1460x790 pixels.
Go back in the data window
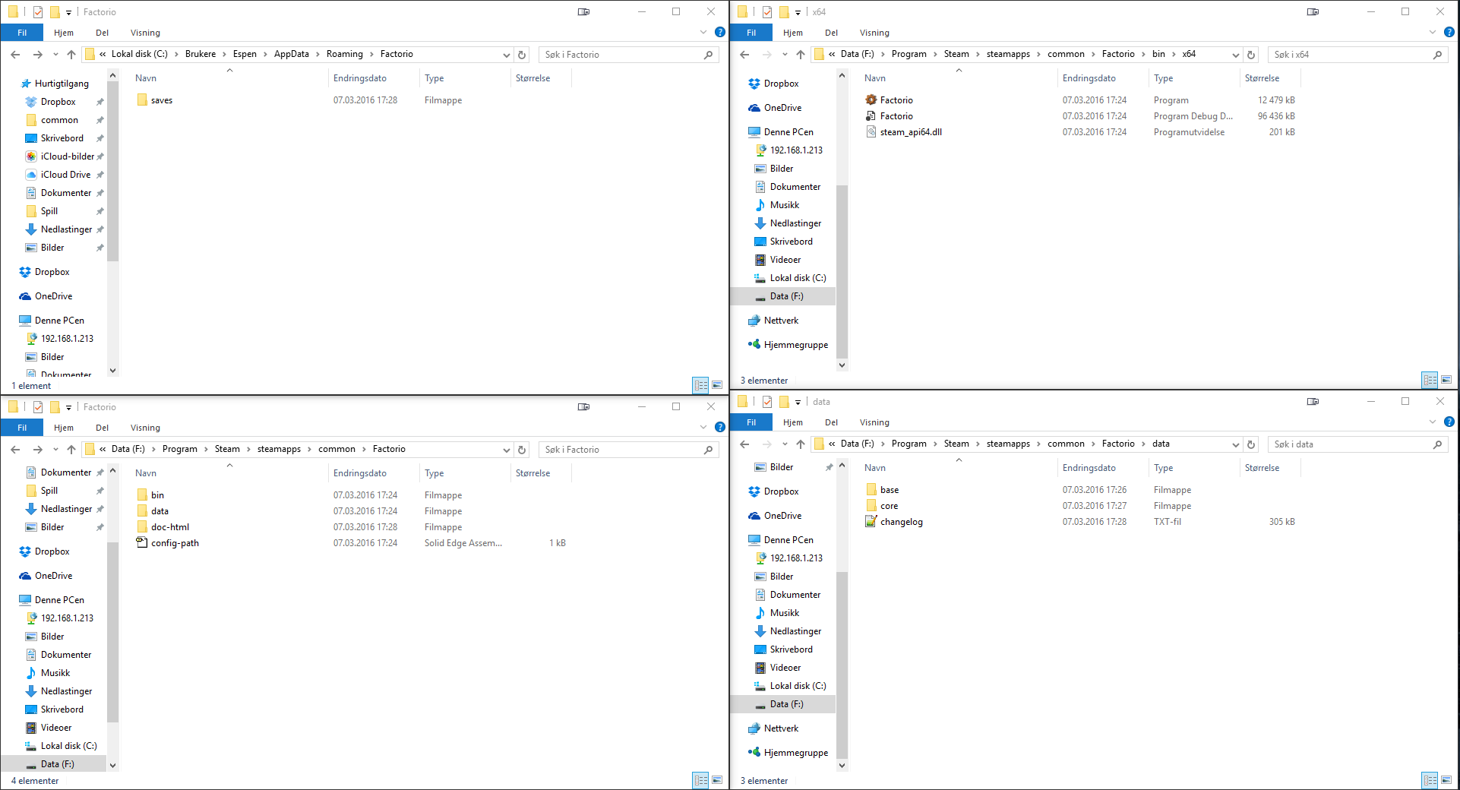(x=745, y=444)
